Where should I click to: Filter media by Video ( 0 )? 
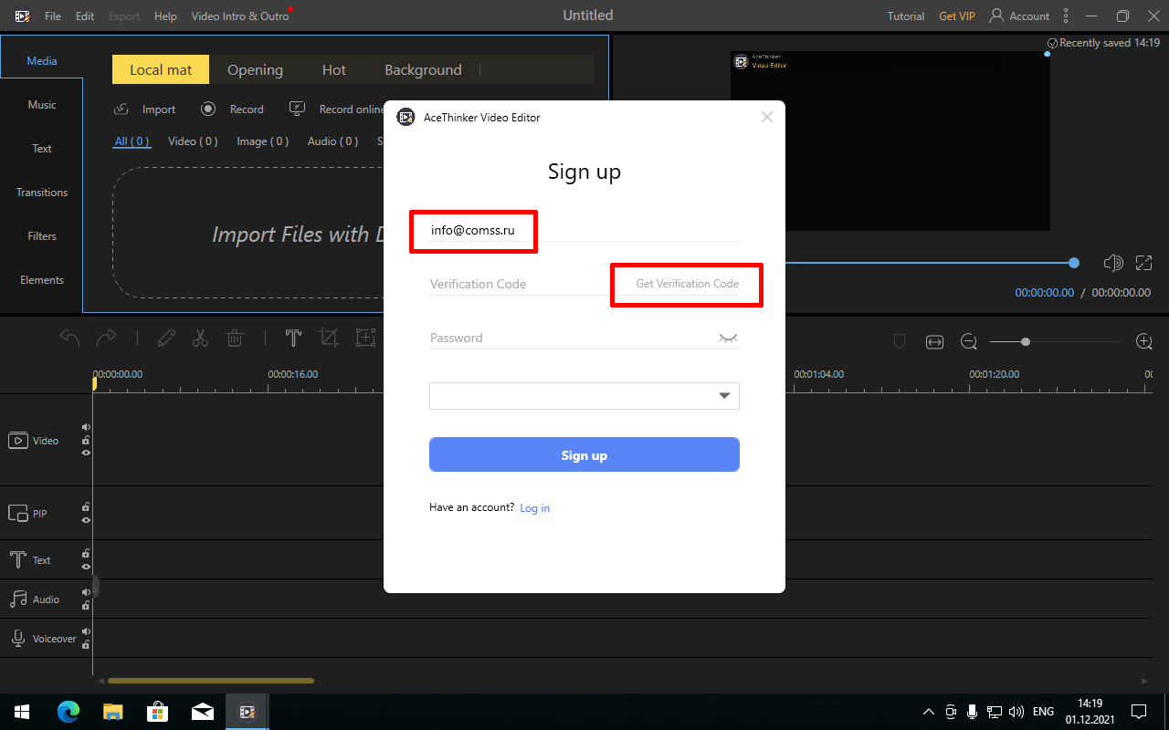tap(193, 141)
